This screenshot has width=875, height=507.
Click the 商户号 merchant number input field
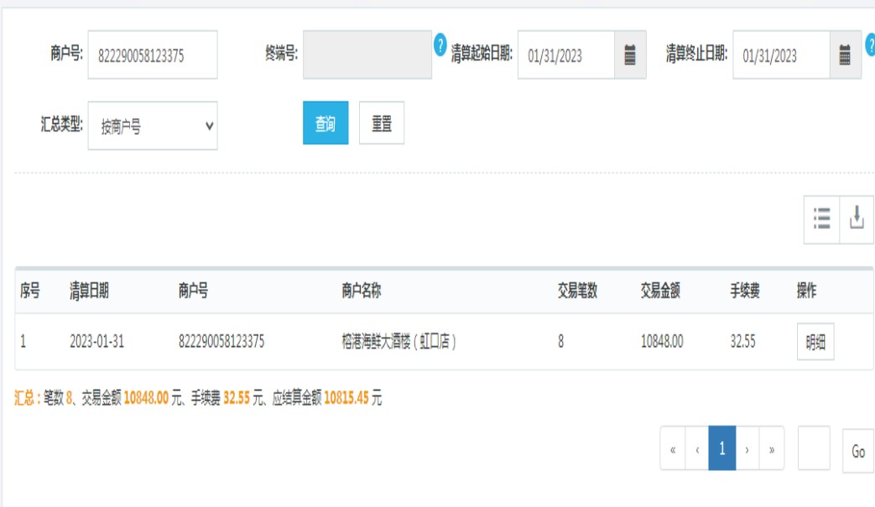[x=153, y=55]
